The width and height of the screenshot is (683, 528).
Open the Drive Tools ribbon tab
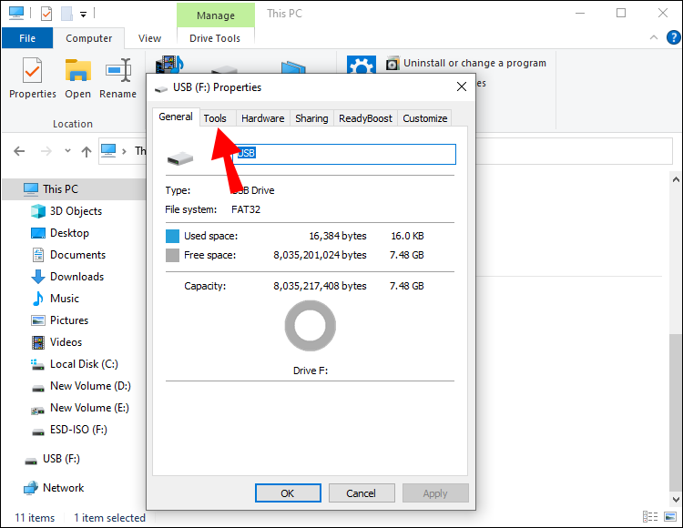(215, 38)
